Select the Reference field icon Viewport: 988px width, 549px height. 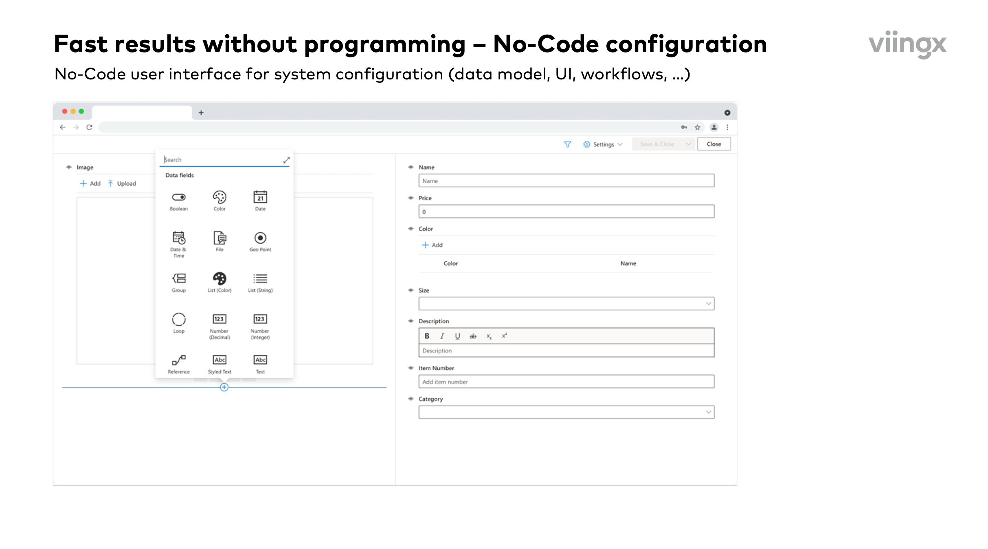pos(179,360)
